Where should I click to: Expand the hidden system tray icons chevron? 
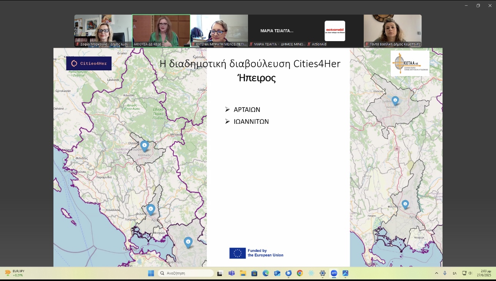tap(436, 273)
